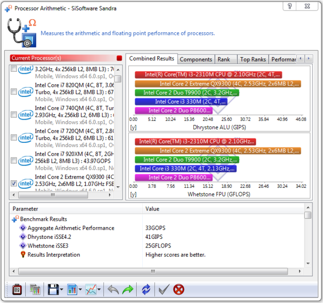Open the line graph icon dropdown arrow
323x303 pixels.
point(99,289)
